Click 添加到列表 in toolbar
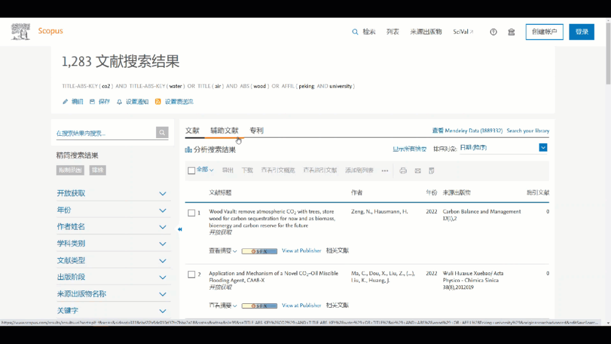 click(x=359, y=171)
